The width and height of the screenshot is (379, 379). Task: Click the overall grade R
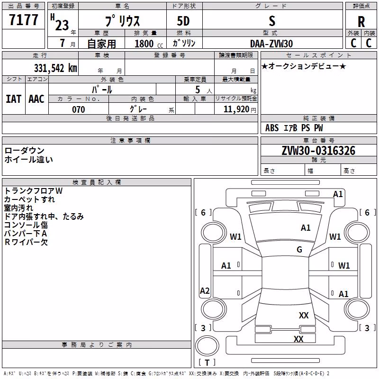pyautogui.click(x=361, y=22)
